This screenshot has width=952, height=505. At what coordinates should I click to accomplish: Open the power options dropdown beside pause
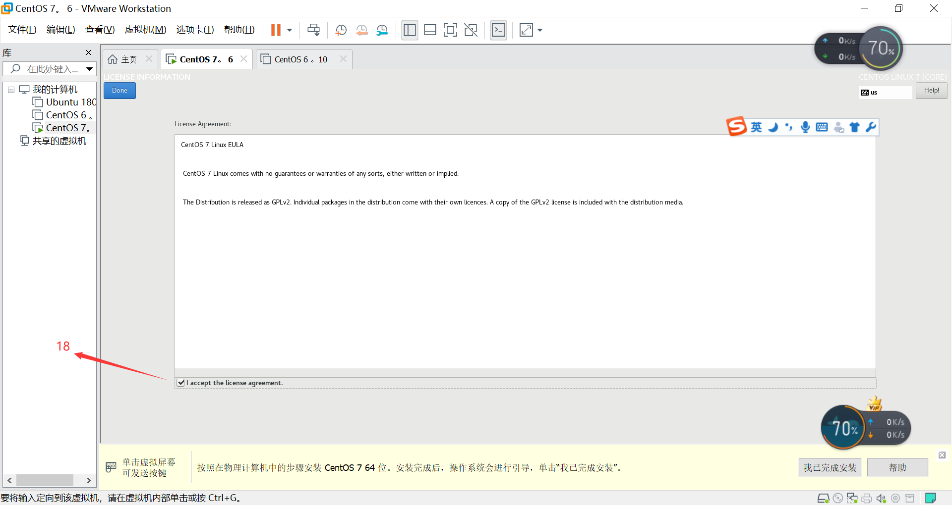pos(290,30)
